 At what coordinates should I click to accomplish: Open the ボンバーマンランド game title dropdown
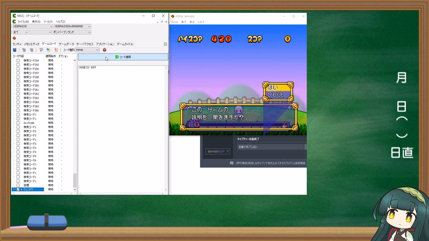[72, 32]
